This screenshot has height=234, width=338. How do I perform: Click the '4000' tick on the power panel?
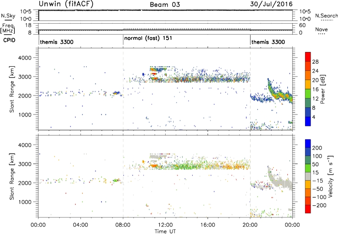click(25, 58)
